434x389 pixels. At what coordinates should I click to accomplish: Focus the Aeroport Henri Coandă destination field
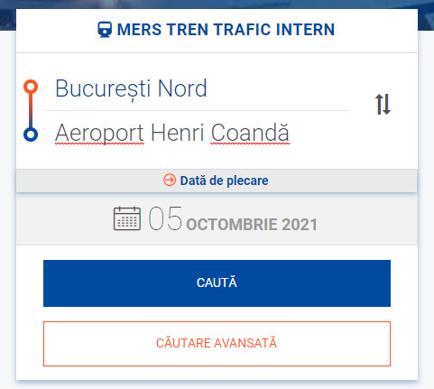click(197, 133)
